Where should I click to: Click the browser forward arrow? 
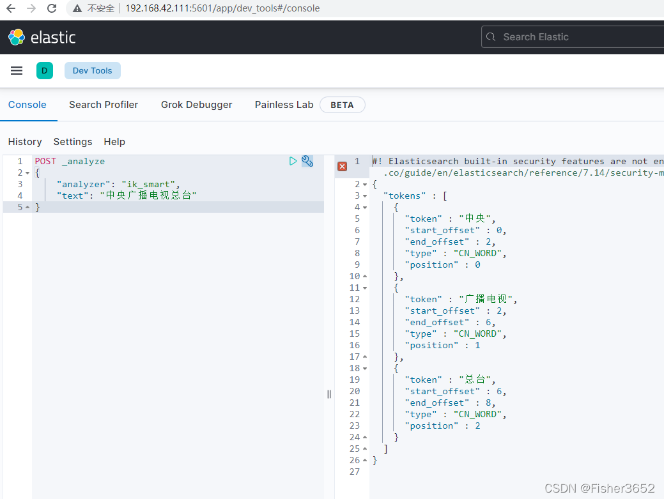coord(31,8)
